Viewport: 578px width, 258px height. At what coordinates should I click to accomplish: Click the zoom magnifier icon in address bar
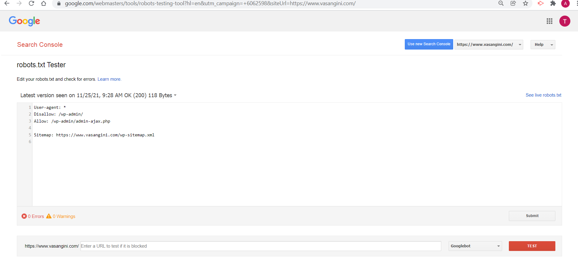point(501,3)
